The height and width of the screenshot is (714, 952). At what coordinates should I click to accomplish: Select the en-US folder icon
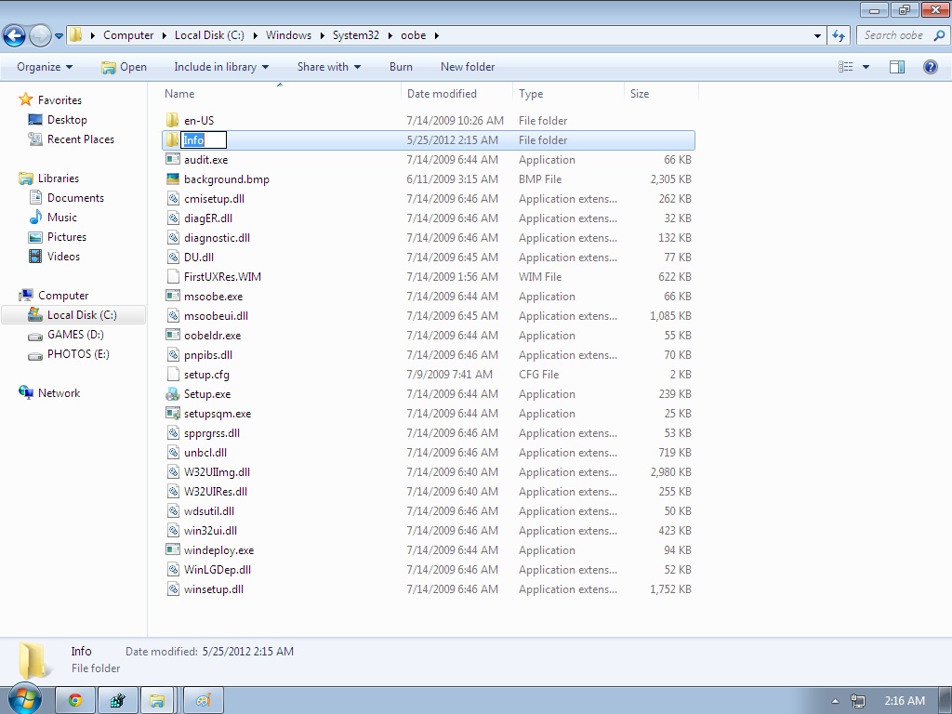172,120
